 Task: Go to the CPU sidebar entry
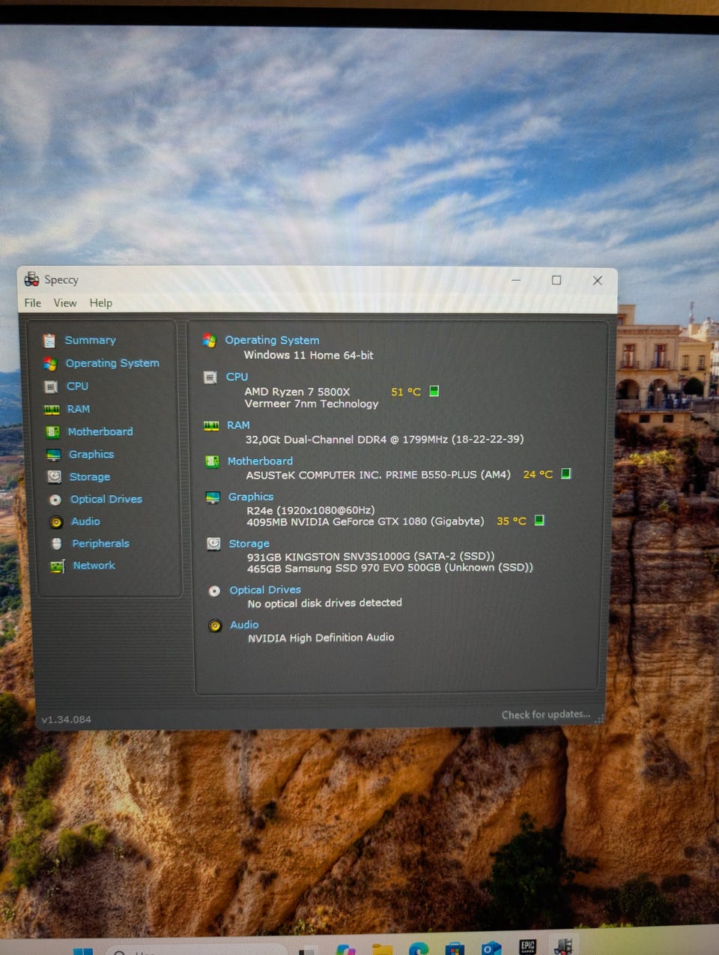(x=77, y=386)
